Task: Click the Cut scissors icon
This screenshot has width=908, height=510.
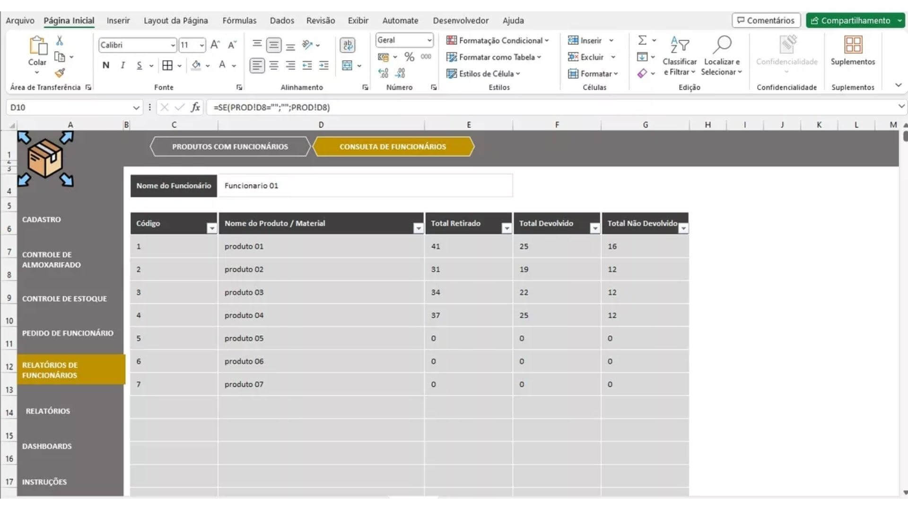Action: pos(60,41)
